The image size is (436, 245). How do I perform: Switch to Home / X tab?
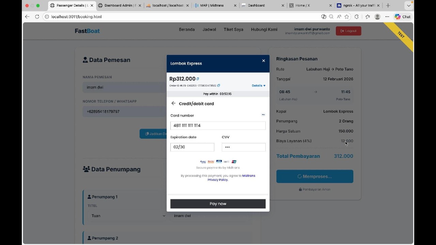point(310,5)
